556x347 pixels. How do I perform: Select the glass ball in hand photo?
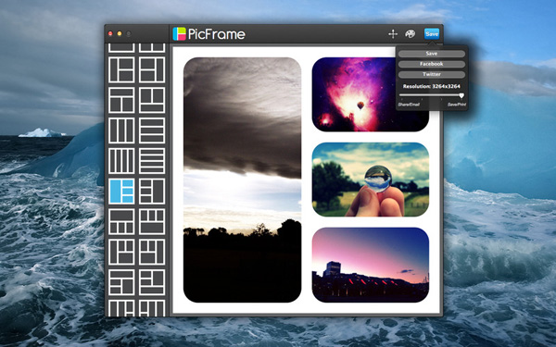370,180
